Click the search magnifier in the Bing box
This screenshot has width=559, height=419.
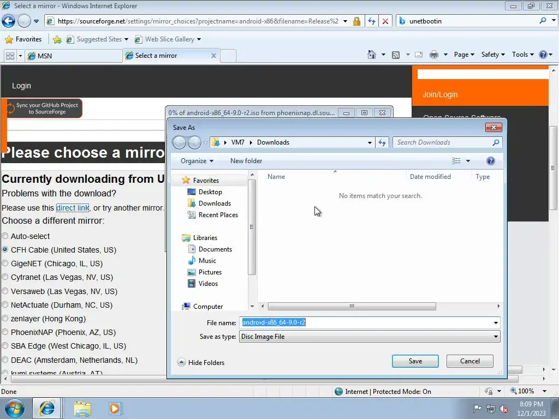543,21
